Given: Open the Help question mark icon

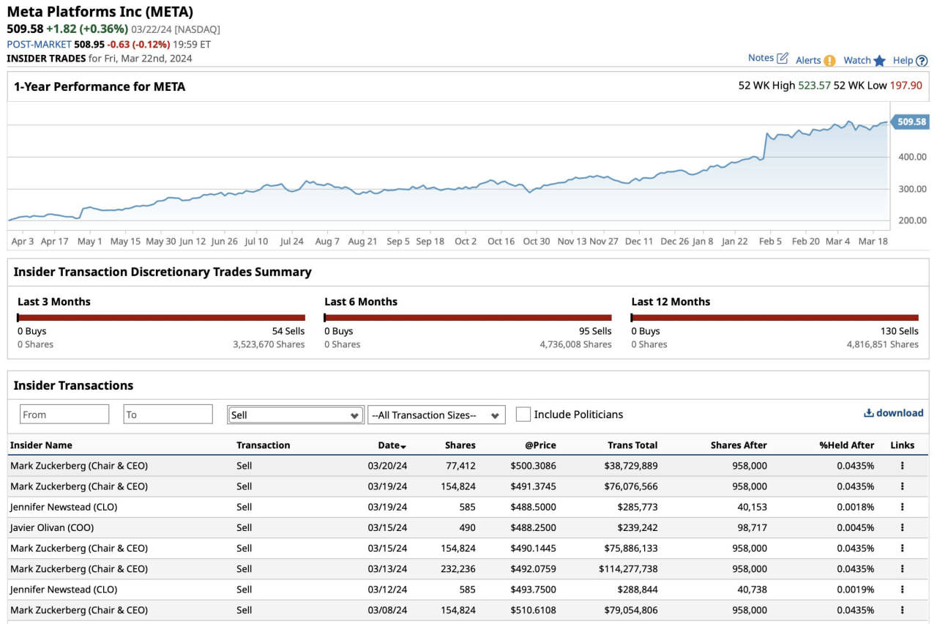Looking at the screenshot, I should (922, 61).
